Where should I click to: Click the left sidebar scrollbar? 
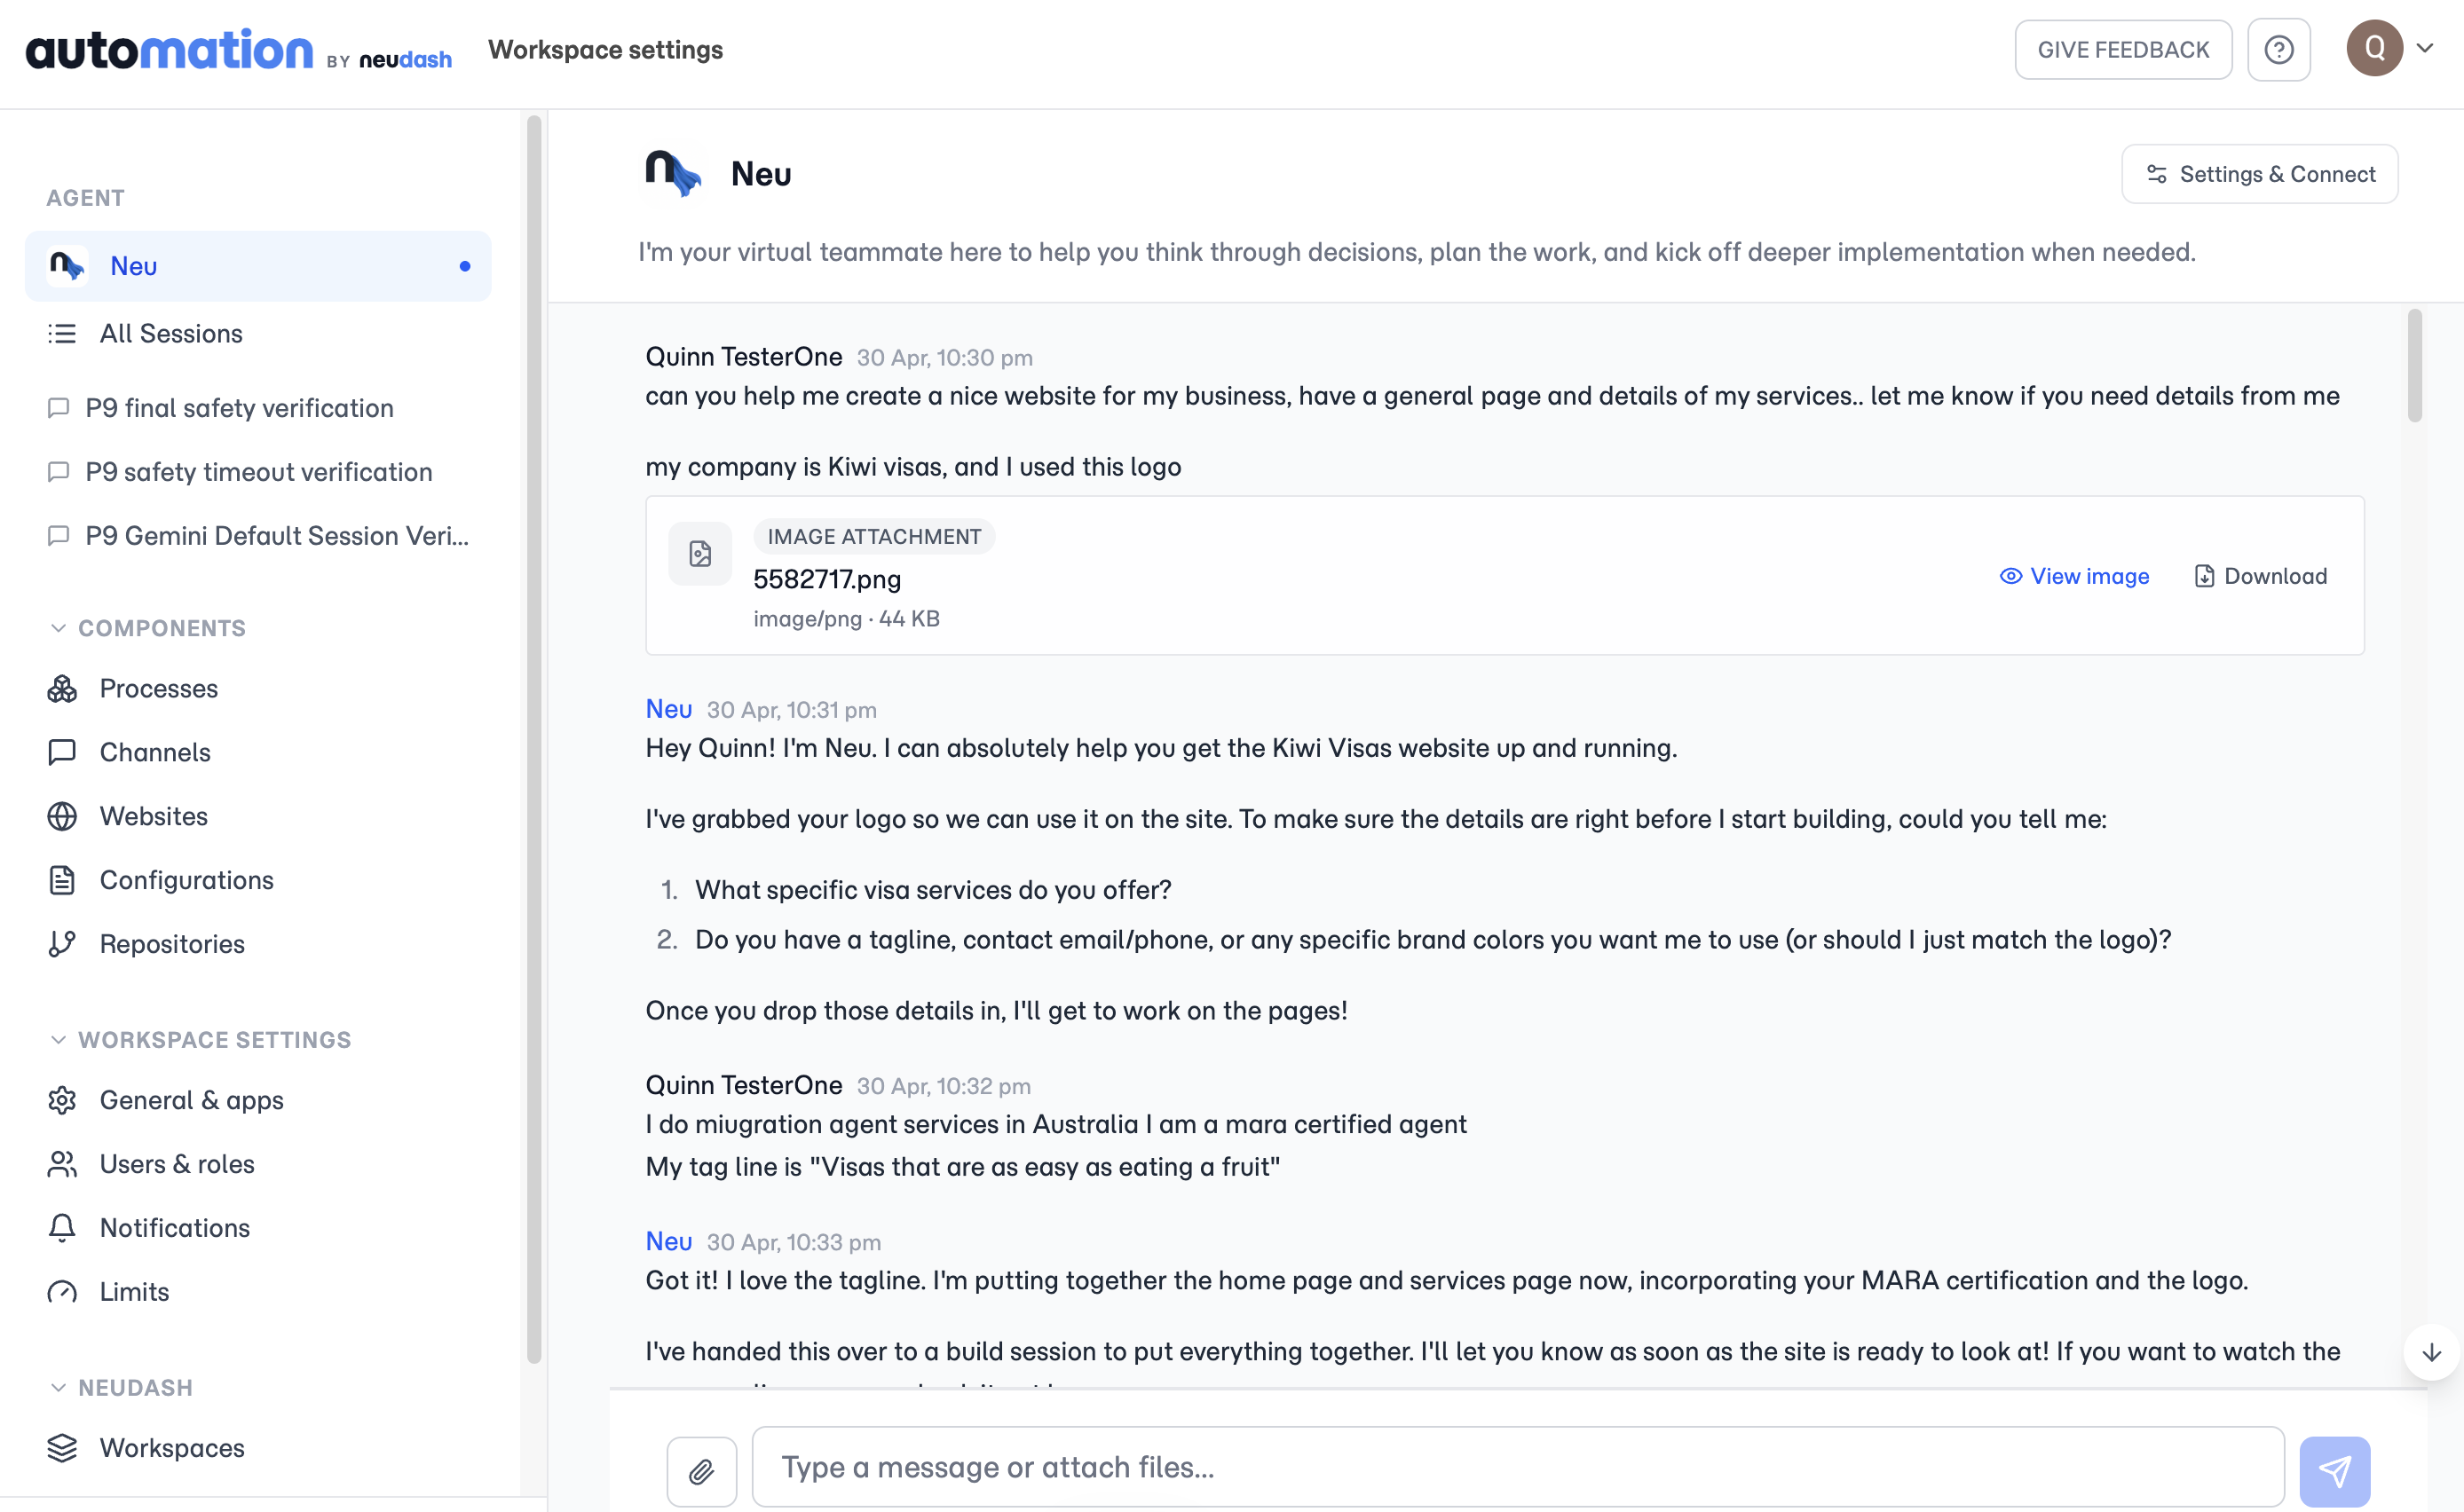click(534, 740)
